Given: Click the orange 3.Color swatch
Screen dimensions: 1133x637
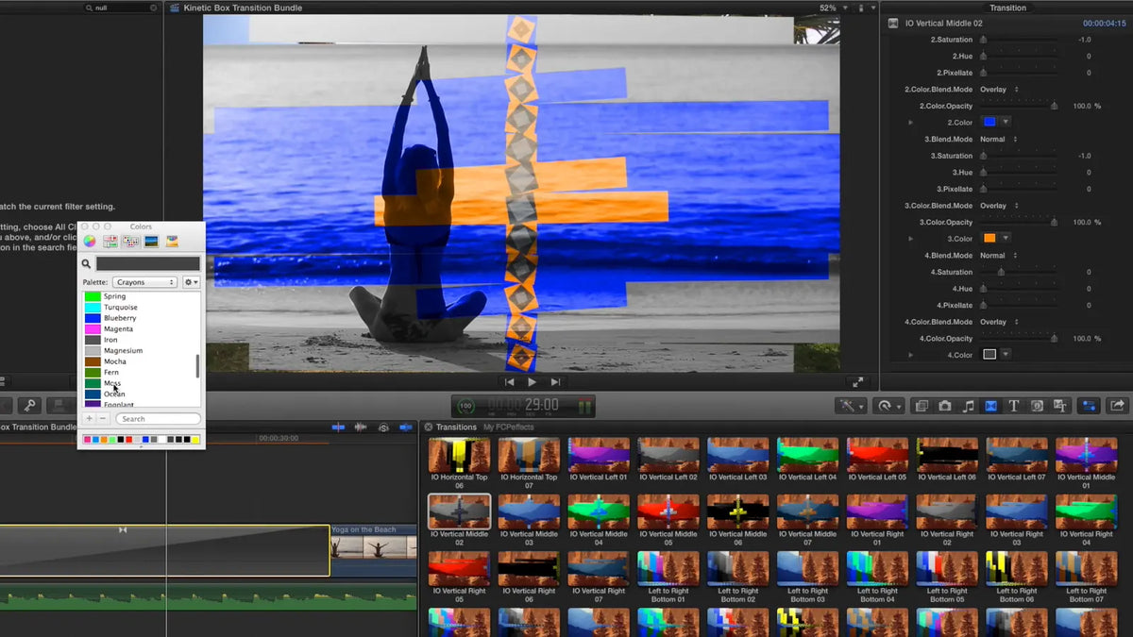Looking at the screenshot, I should tap(989, 239).
